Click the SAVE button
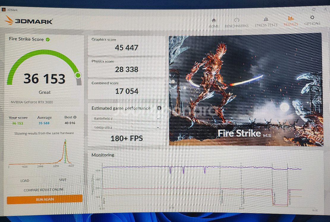 pyautogui.click(x=63, y=180)
